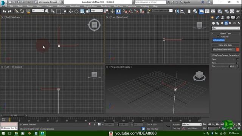This screenshot has height=136, width=242.
Task: Toggle the Set Key button
Action: [x=177, y=128]
